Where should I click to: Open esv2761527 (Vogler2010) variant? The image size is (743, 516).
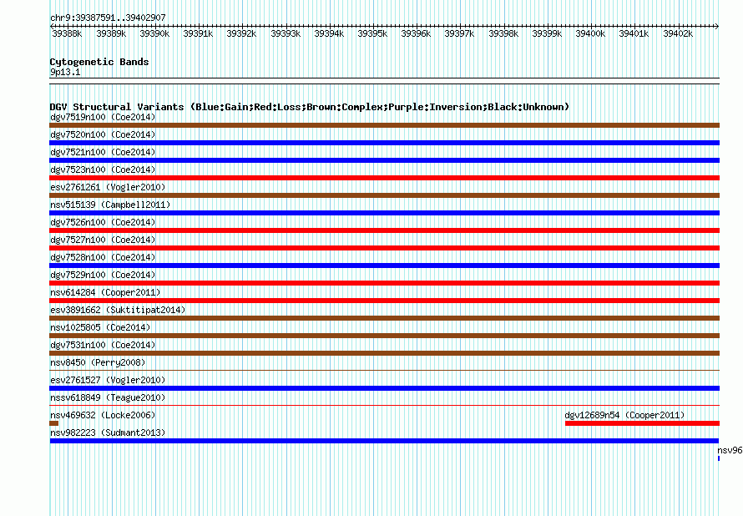108,380
